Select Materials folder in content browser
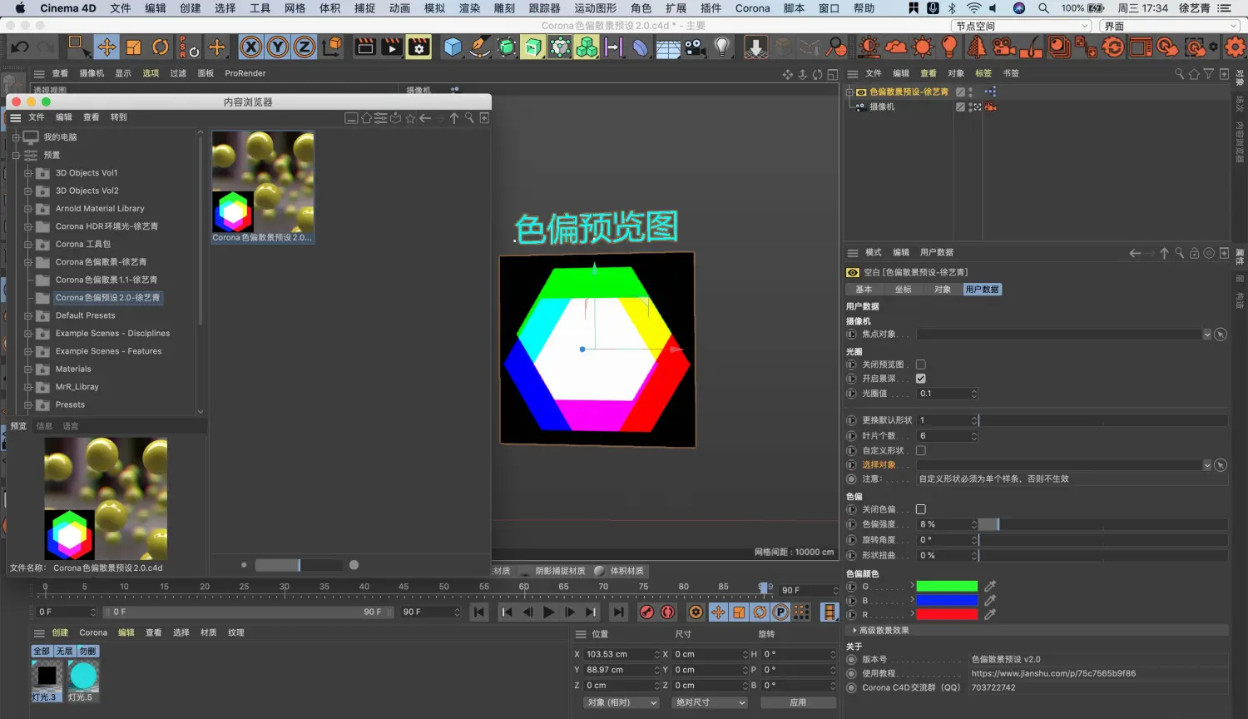 tap(73, 369)
